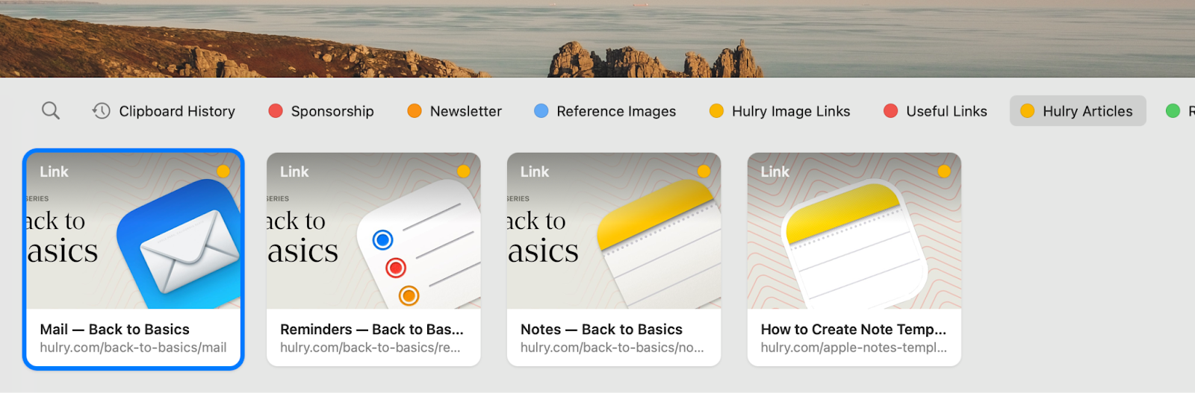Click the green pinboard dot at far right
The image size is (1195, 393).
pos(1173,111)
